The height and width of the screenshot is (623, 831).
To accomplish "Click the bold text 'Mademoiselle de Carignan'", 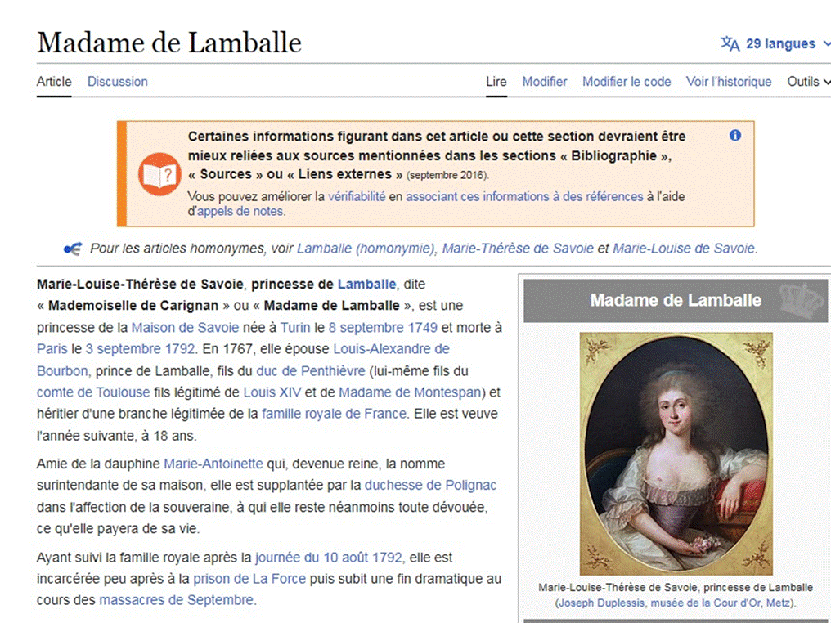I will pos(133,306).
